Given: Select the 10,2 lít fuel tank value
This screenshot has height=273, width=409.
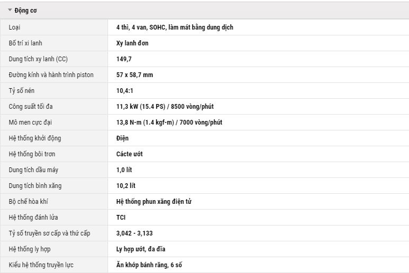Looking at the screenshot, I should coord(126,186).
